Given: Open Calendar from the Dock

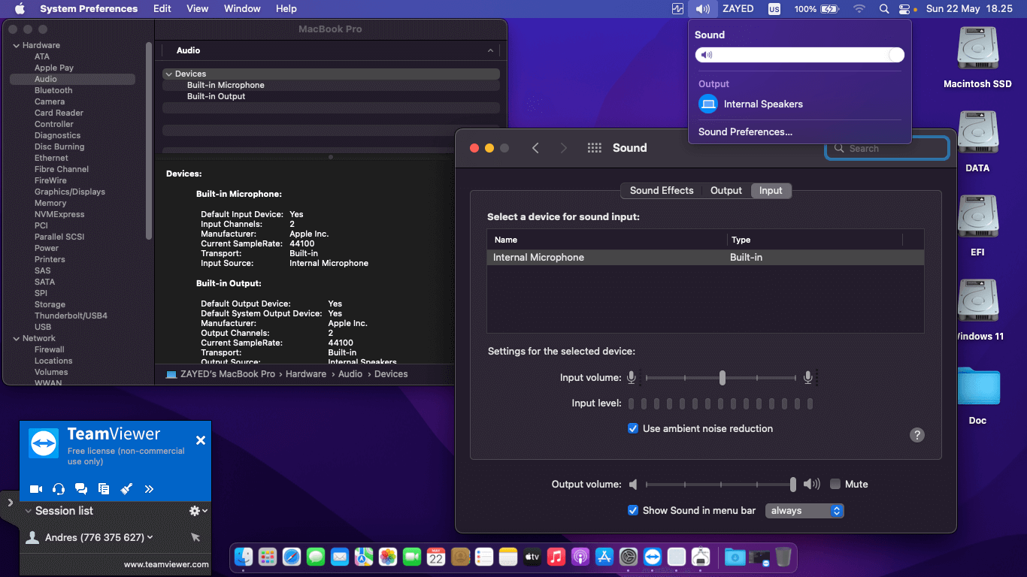Looking at the screenshot, I should 436,557.
